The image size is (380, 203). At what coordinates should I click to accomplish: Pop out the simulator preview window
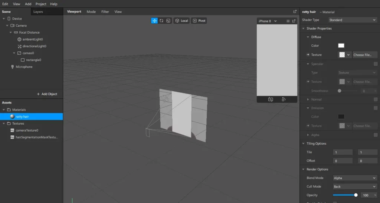click(x=294, y=21)
